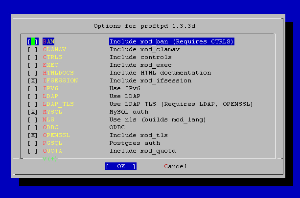The width and height of the screenshot is (300, 198).
Task: Click the 'Include mod_quota' description
Action: point(142,151)
